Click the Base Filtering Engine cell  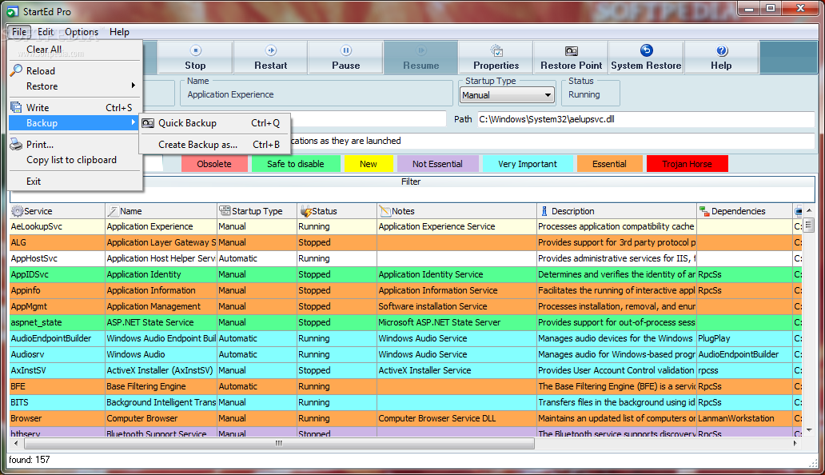click(161, 386)
